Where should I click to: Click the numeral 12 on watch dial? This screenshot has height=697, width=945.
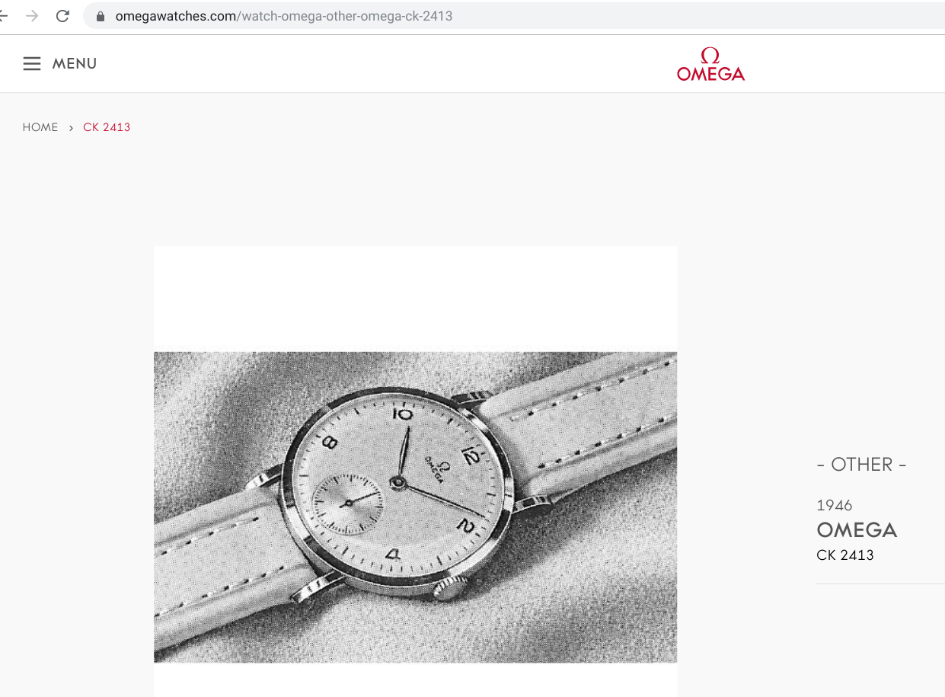(470, 456)
